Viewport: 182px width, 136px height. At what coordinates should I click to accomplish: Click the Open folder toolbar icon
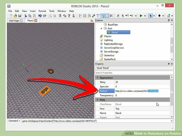click(x=15, y=16)
